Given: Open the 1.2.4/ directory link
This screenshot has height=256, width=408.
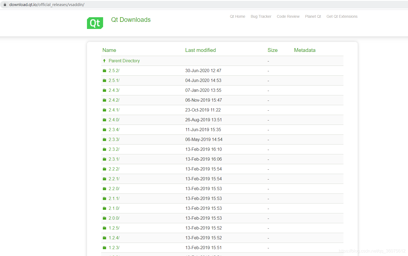Looking at the screenshot, I should point(114,238).
